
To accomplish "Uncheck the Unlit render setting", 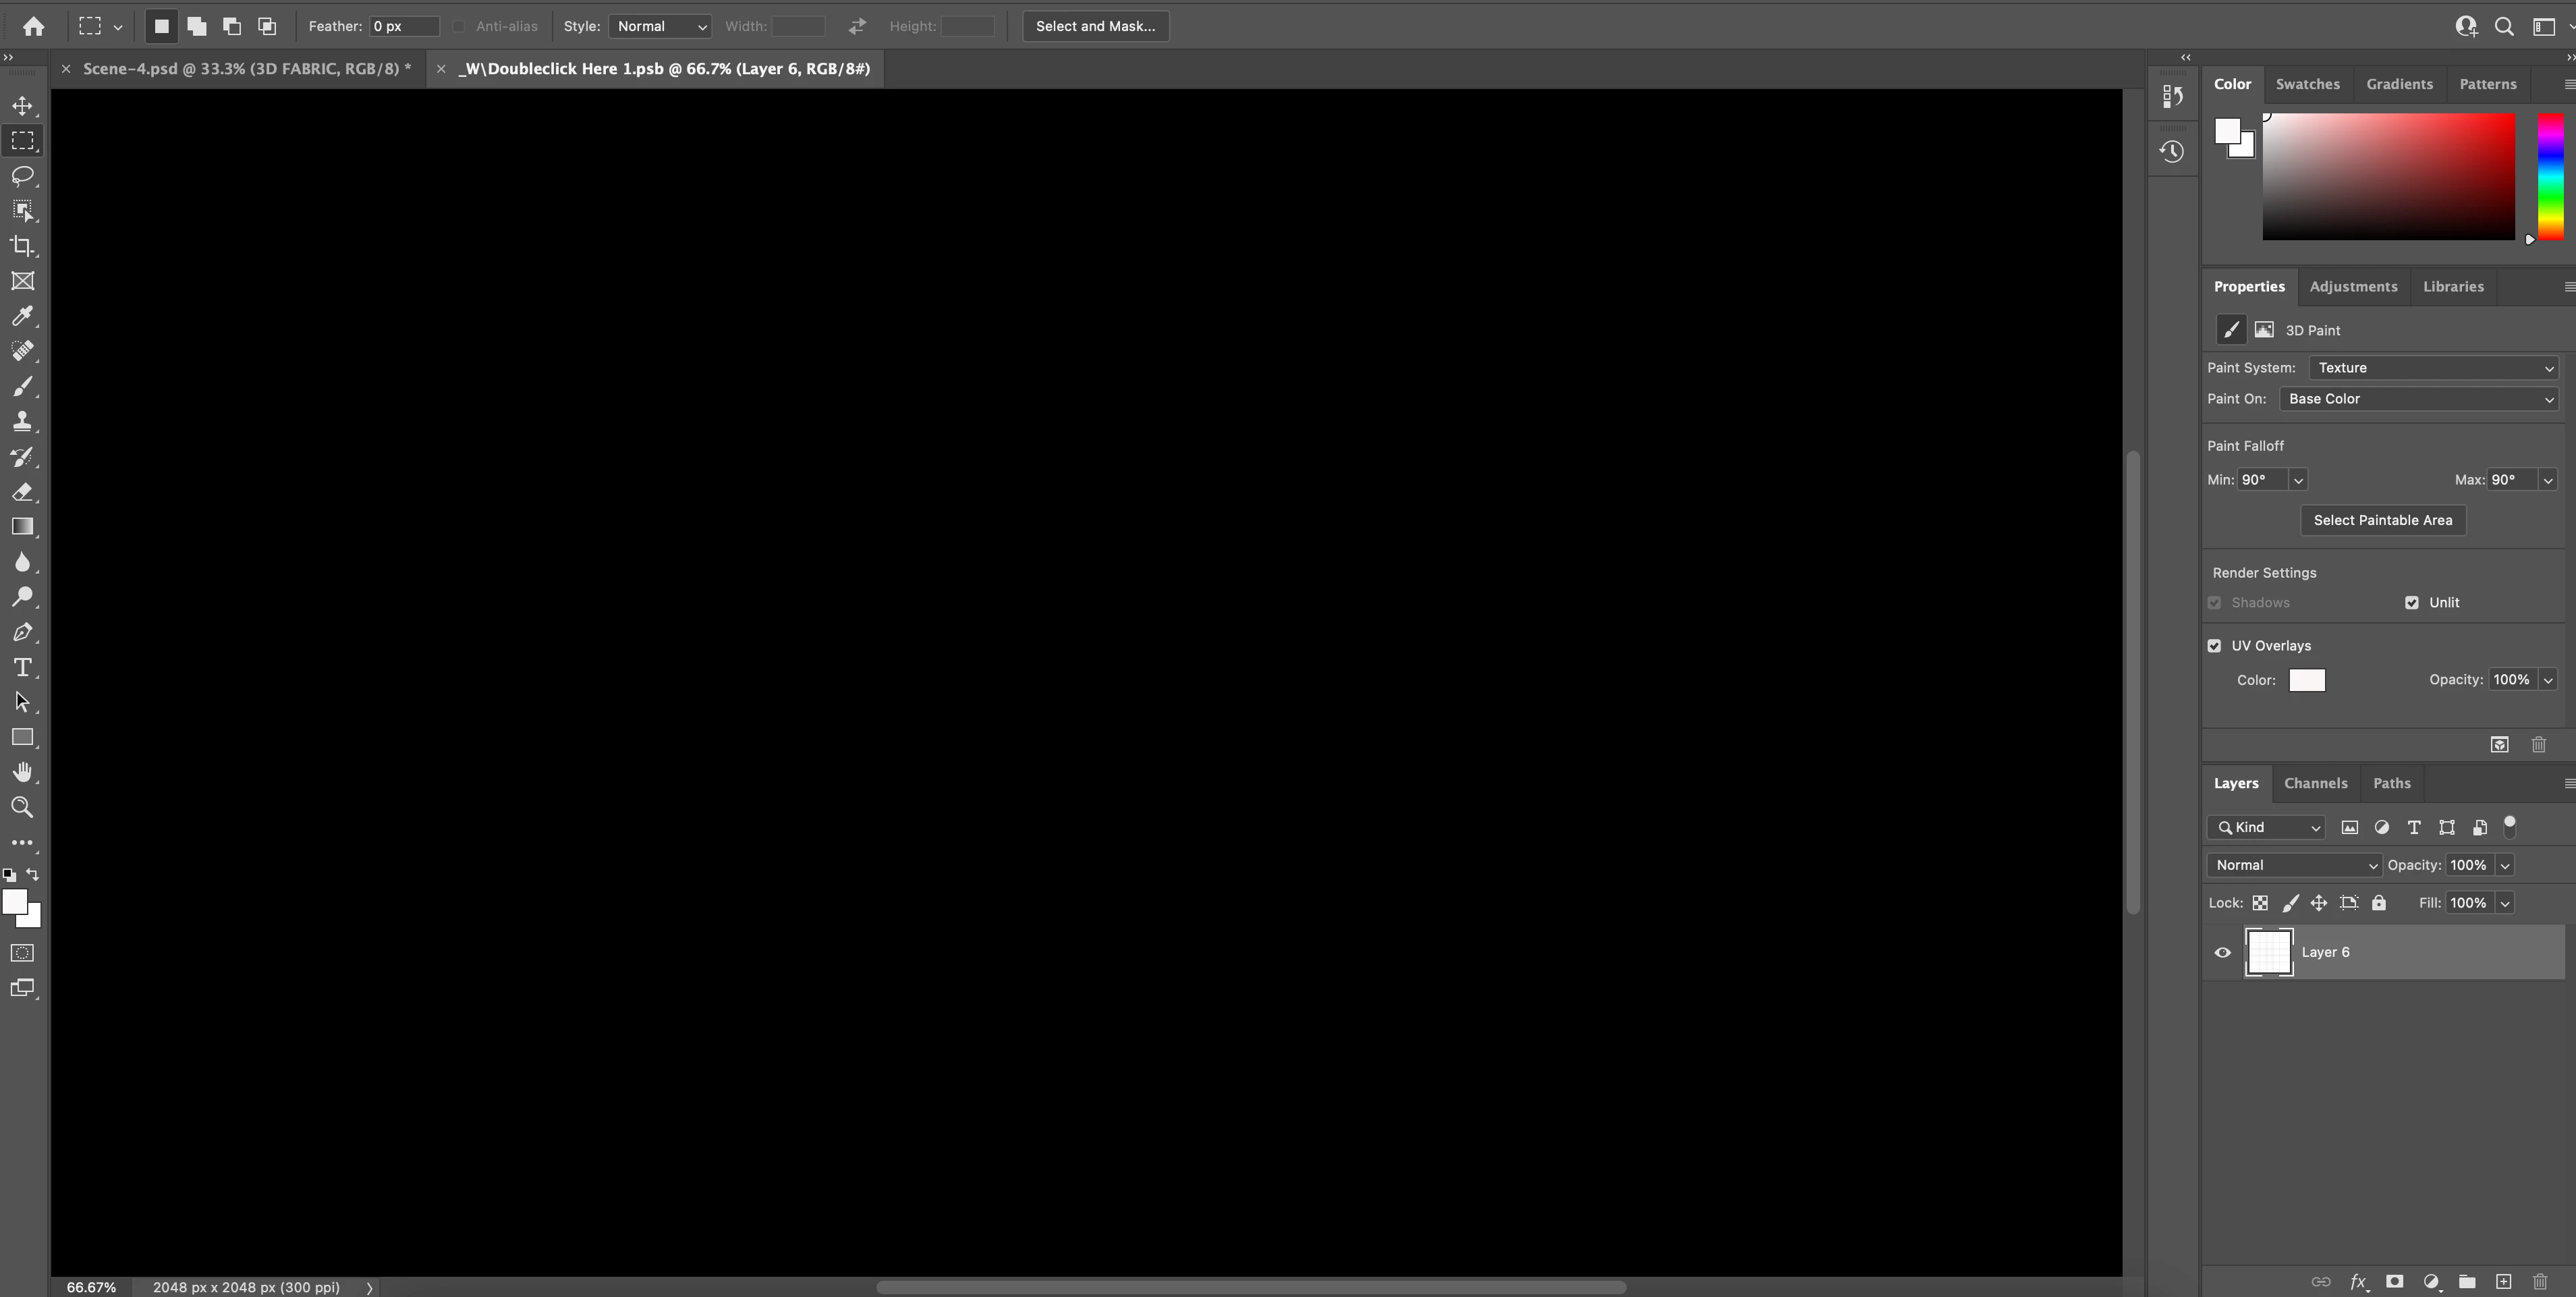I will [2412, 603].
